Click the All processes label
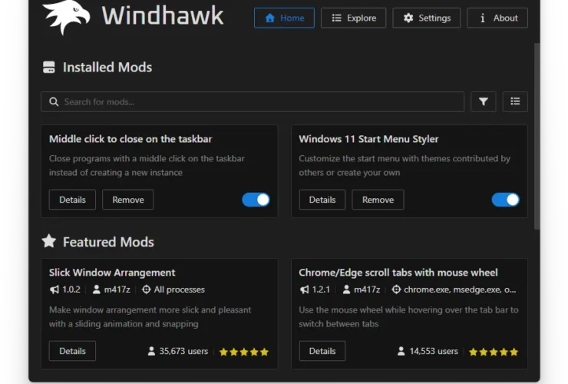568x384 pixels. pyautogui.click(x=180, y=290)
